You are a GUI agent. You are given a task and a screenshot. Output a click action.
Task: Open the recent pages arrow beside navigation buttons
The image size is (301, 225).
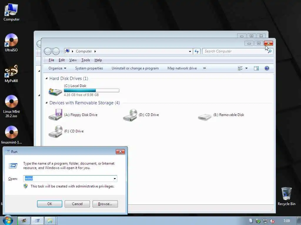[x=62, y=51]
